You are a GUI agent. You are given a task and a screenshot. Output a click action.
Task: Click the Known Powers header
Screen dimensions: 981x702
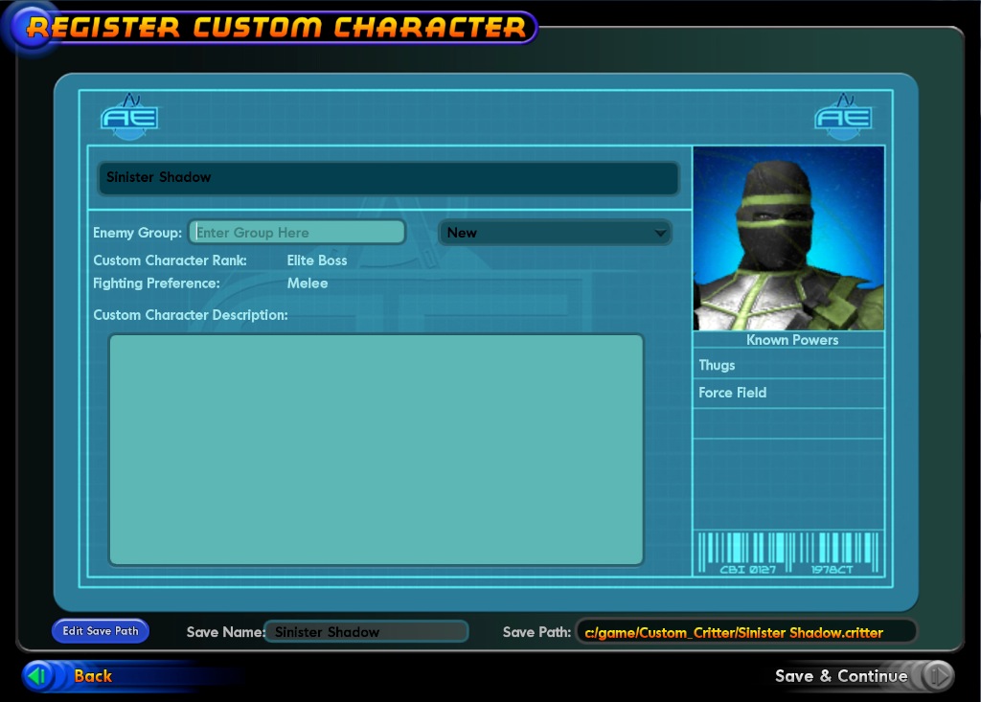791,340
